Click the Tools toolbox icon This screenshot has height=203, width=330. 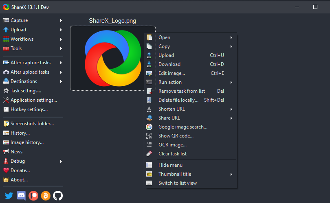point(6,48)
